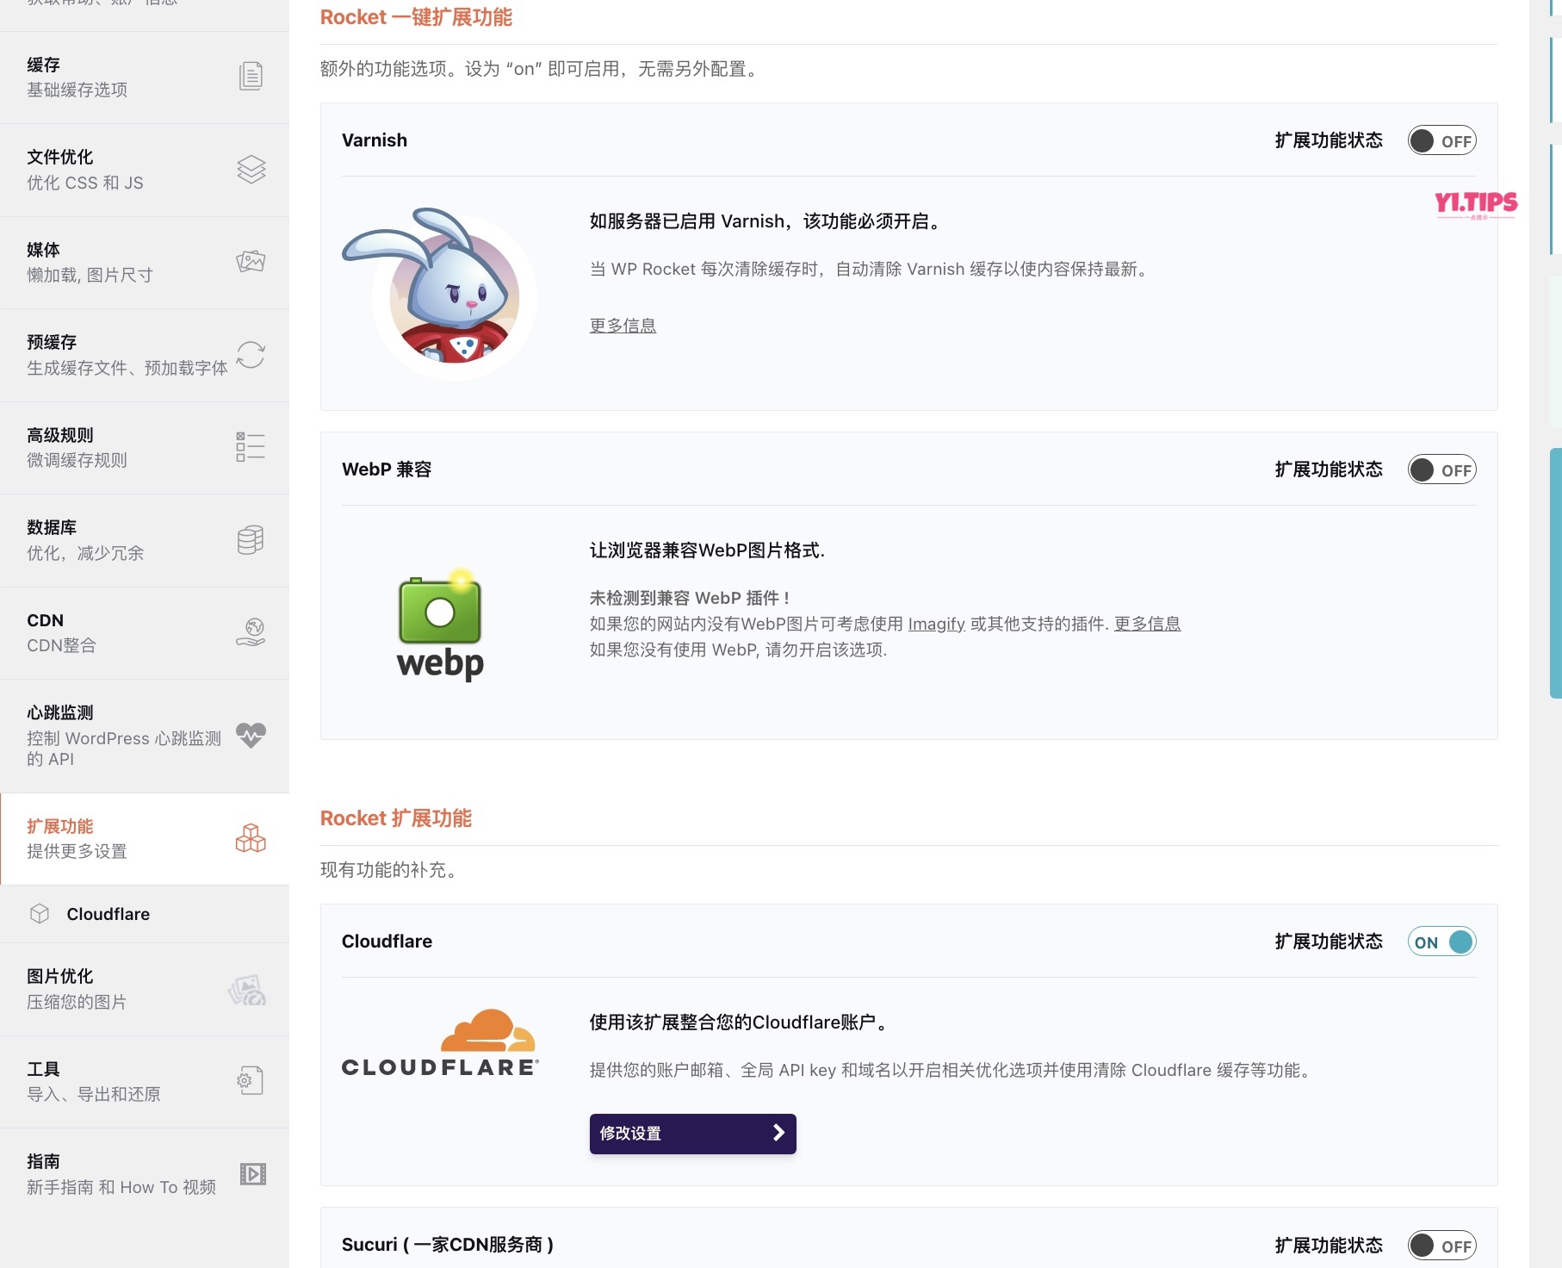Select the 高级规则 tab
The width and height of the screenshot is (1562, 1268).
coord(145,448)
